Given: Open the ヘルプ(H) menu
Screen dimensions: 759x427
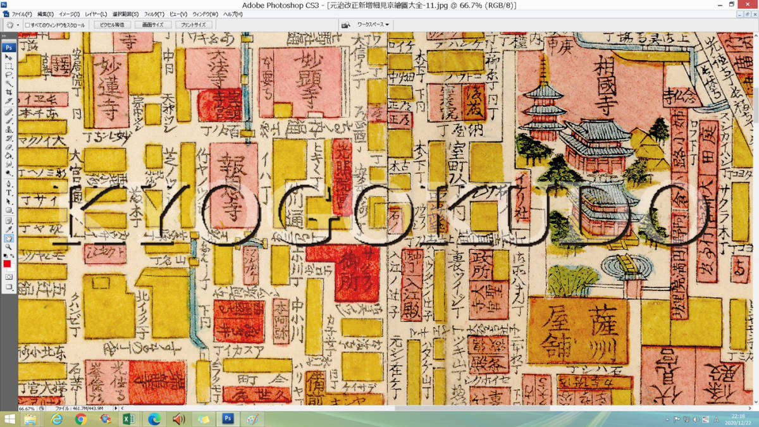Looking at the screenshot, I should [233, 14].
